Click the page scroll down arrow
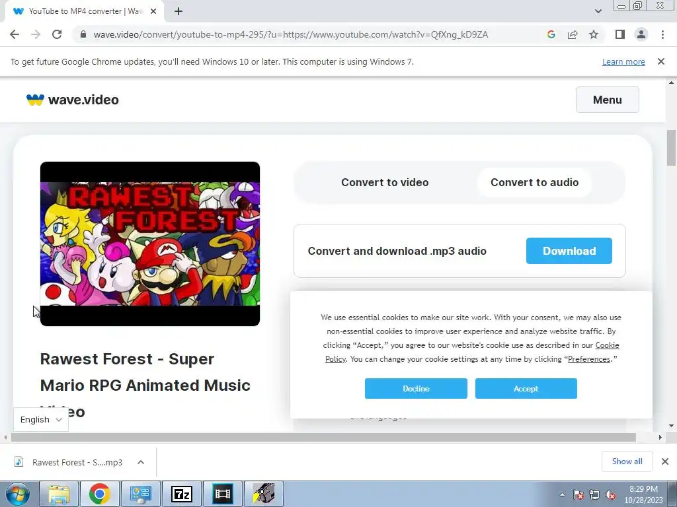Viewport: 677px width, 507px height. 672,426
